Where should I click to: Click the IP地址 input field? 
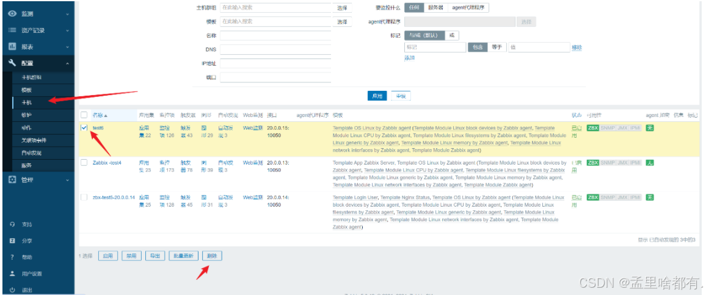[x=275, y=63]
